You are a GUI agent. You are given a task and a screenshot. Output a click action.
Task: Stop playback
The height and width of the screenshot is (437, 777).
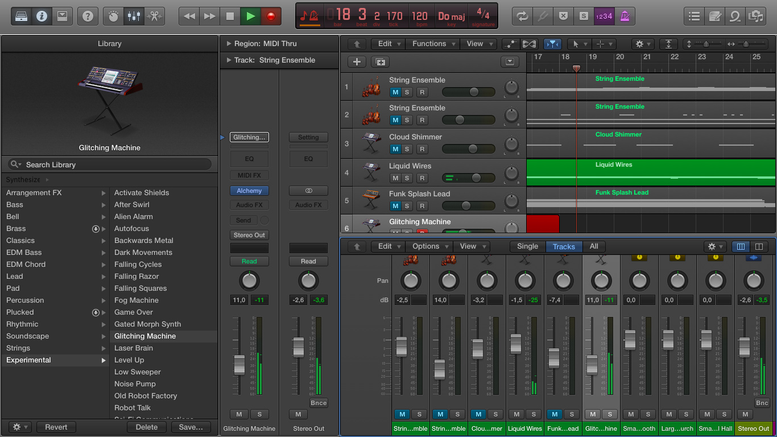[230, 16]
